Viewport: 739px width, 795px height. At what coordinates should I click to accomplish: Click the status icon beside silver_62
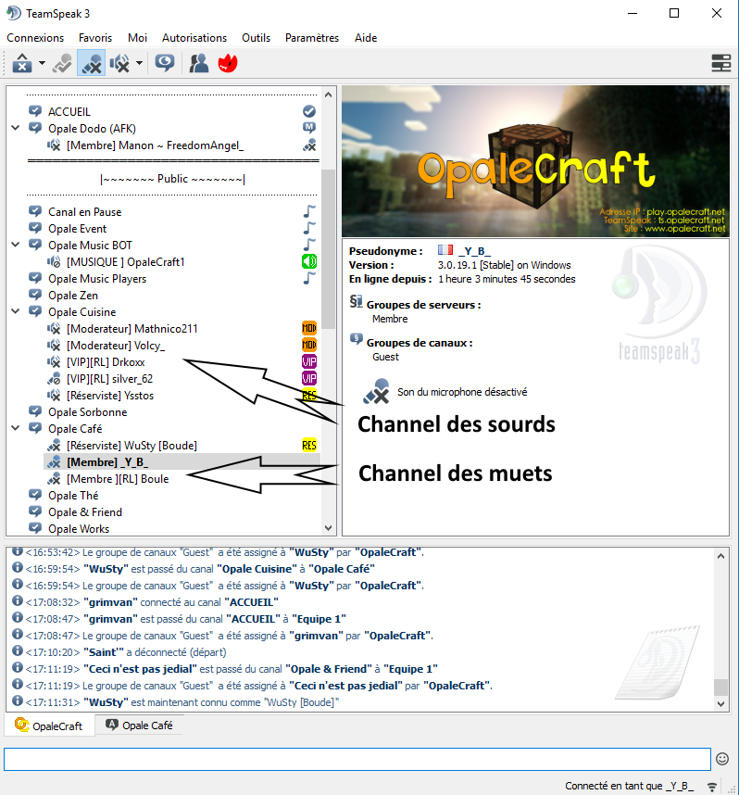[55, 379]
